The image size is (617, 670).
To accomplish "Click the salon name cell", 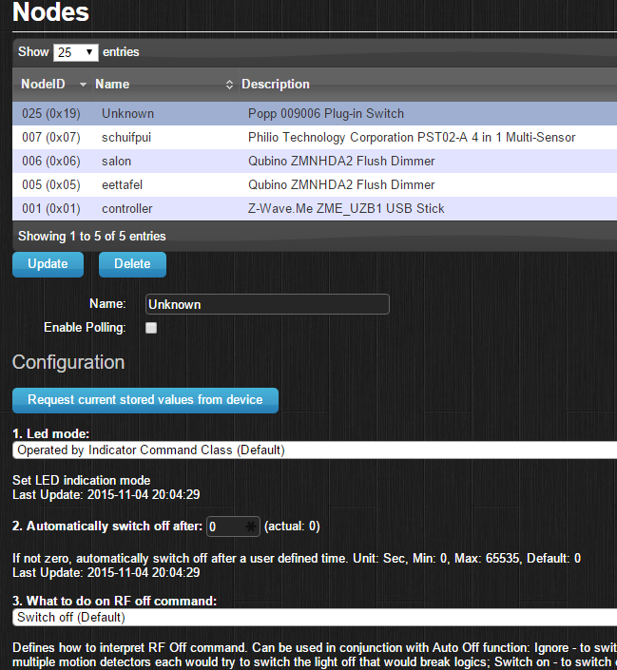I will point(116,162).
